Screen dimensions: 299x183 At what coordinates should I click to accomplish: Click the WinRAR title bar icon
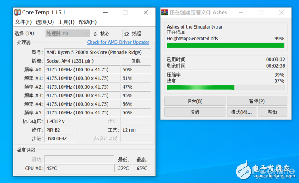pyautogui.click(x=164, y=13)
